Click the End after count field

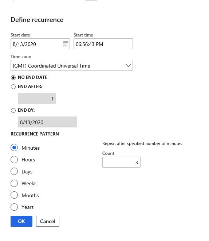click(x=37, y=98)
